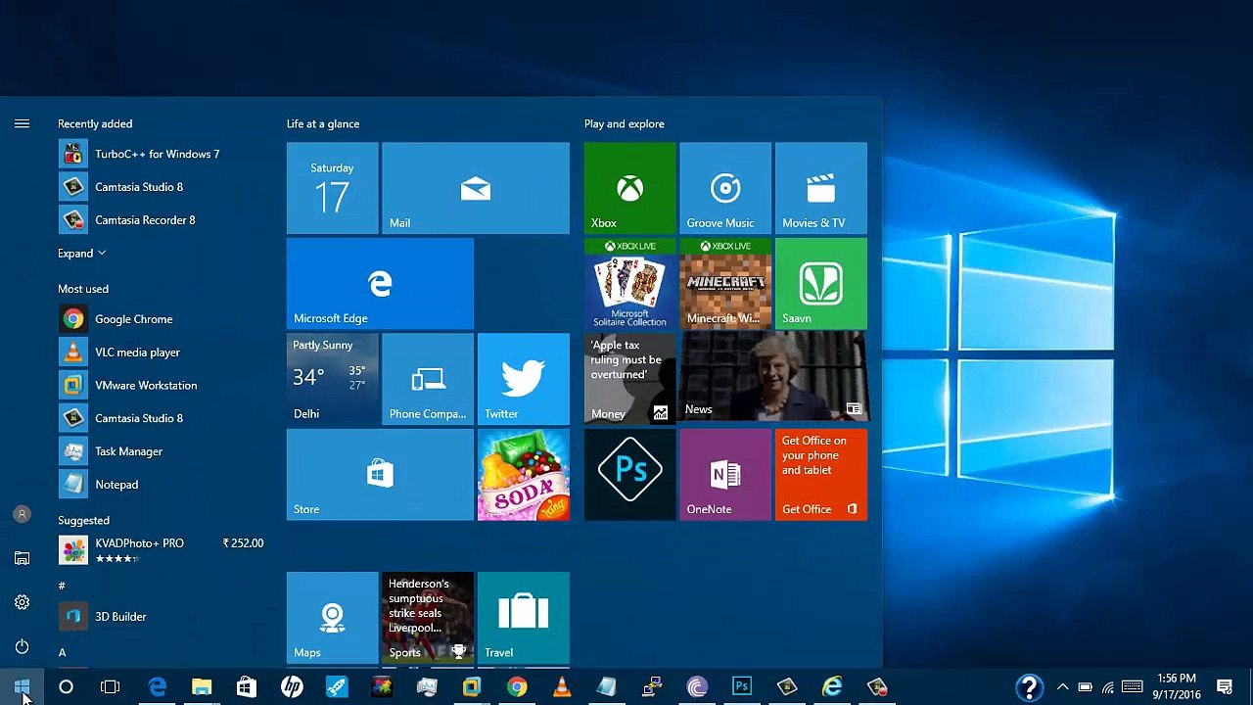Open Edge from the taskbar
Viewport: 1253px width, 705px height.
click(157, 687)
